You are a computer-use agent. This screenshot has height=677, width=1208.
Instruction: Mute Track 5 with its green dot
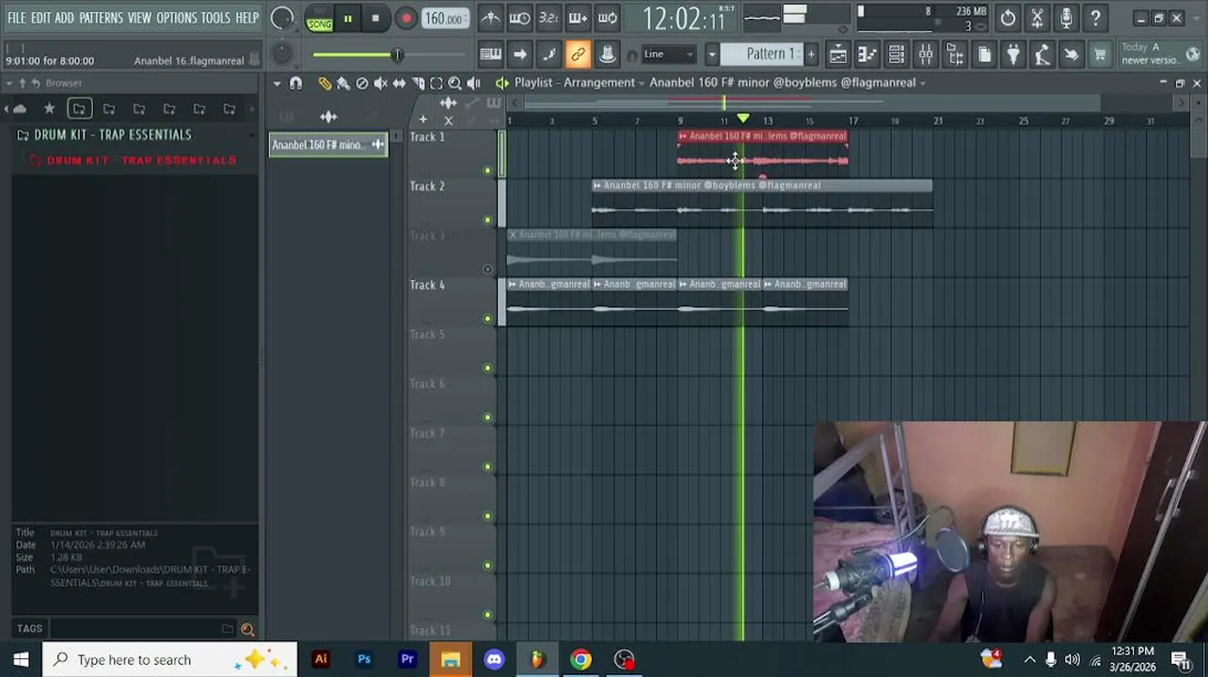(487, 368)
